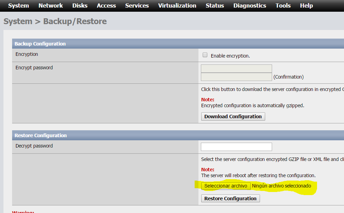
Task: Enable the encryption checkbox
Action: pyautogui.click(x=205, y=55)
